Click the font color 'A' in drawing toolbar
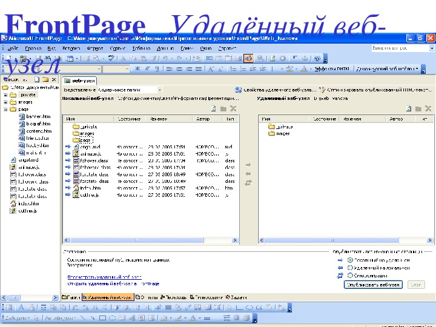This screenshot has height=327, width=436. tap(193, 318)
